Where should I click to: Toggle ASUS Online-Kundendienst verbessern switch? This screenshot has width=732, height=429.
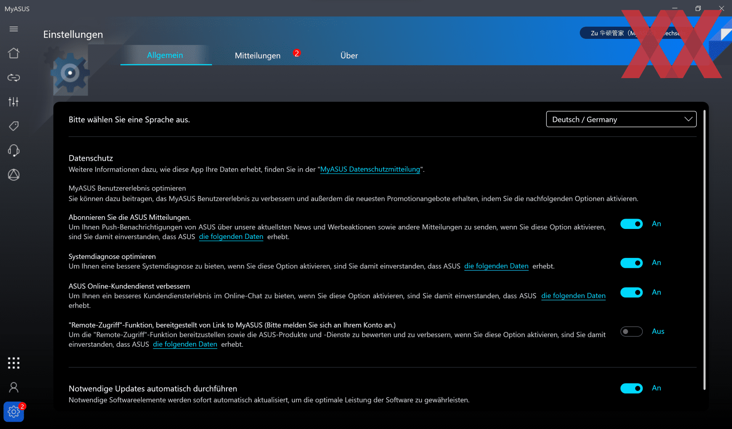tap(631, 293)
